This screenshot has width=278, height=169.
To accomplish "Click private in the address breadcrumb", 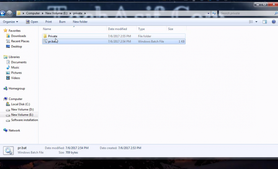I will tap(77, 13).
